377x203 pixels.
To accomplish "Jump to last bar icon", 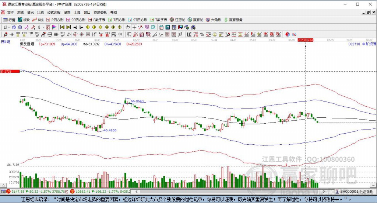I will point(68,27).
